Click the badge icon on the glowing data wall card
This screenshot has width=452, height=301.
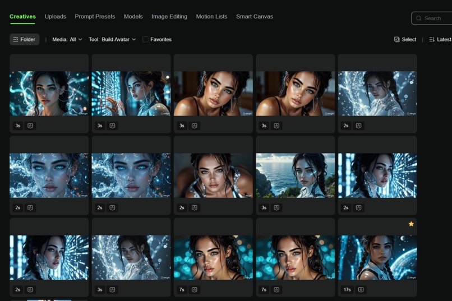(112, 126)
